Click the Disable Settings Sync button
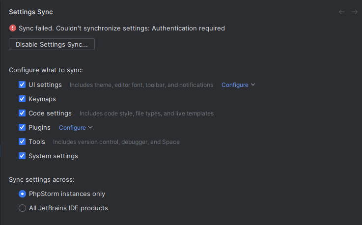 point(52,44)
